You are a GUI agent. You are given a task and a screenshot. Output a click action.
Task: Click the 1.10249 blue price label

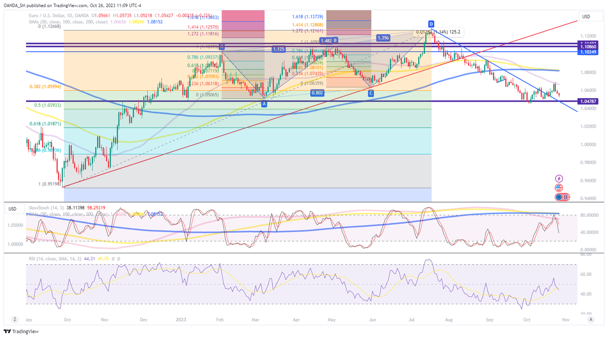pyautogui.click(x=589, y=52)
